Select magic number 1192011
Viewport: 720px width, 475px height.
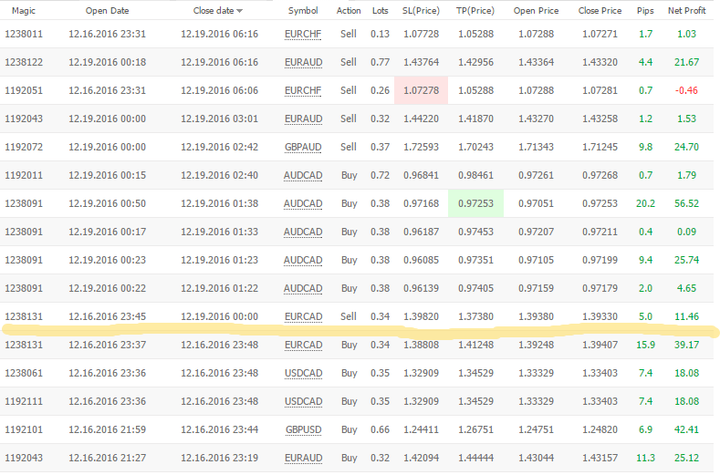[24, 175]
